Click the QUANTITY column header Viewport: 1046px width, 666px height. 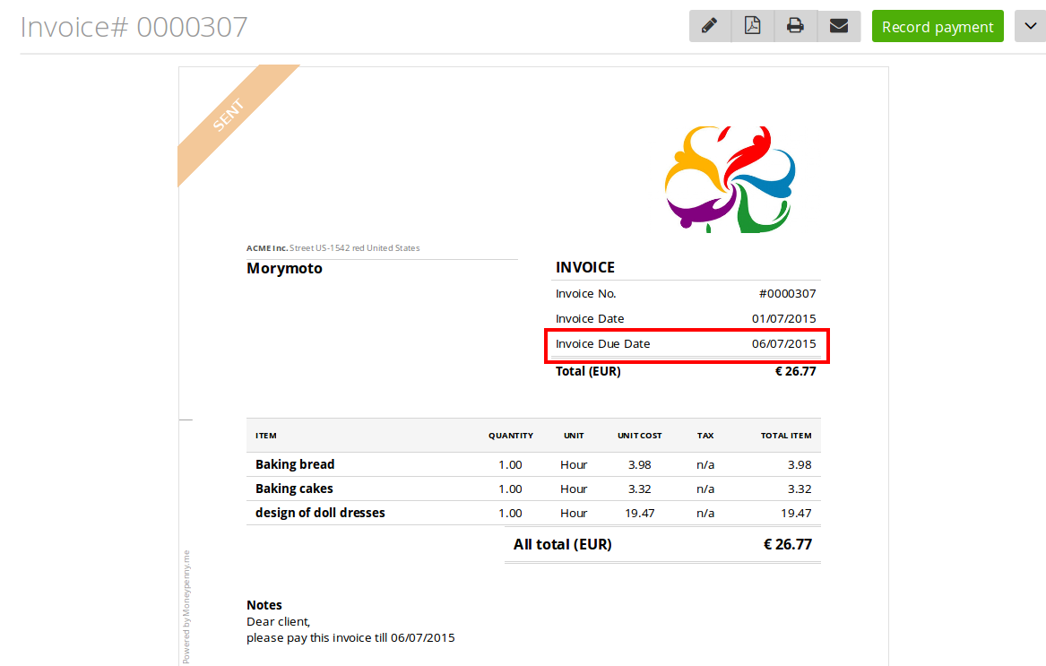point(510,436)
